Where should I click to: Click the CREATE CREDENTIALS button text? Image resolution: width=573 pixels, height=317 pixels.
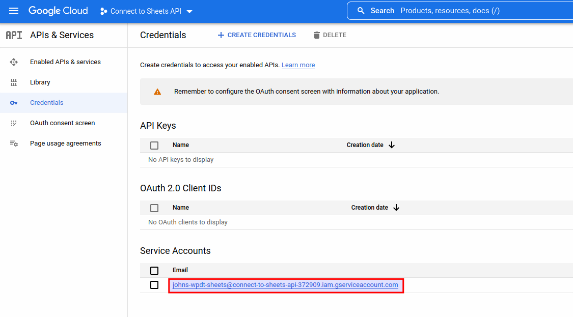click(x=262, y=35)
